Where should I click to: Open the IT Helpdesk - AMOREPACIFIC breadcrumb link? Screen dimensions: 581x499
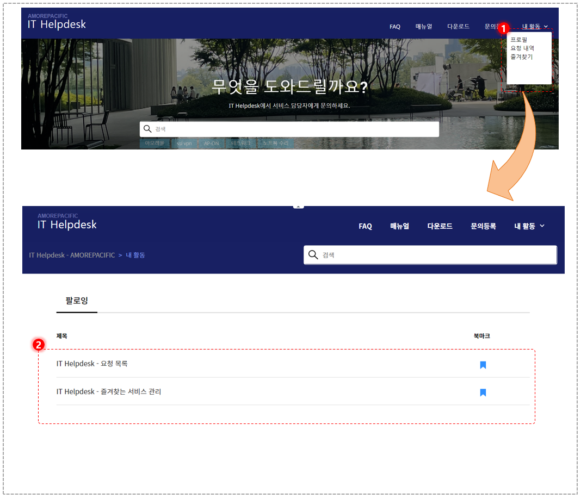(72, 255)
